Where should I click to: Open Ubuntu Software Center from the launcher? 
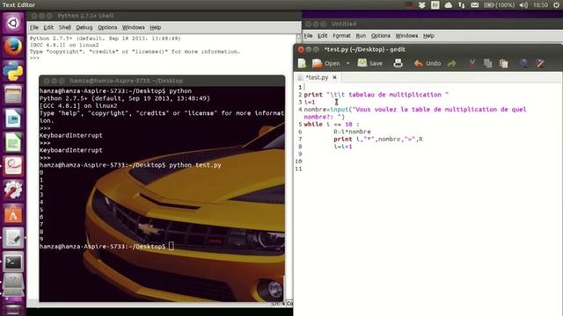click(x=13, y=214)
